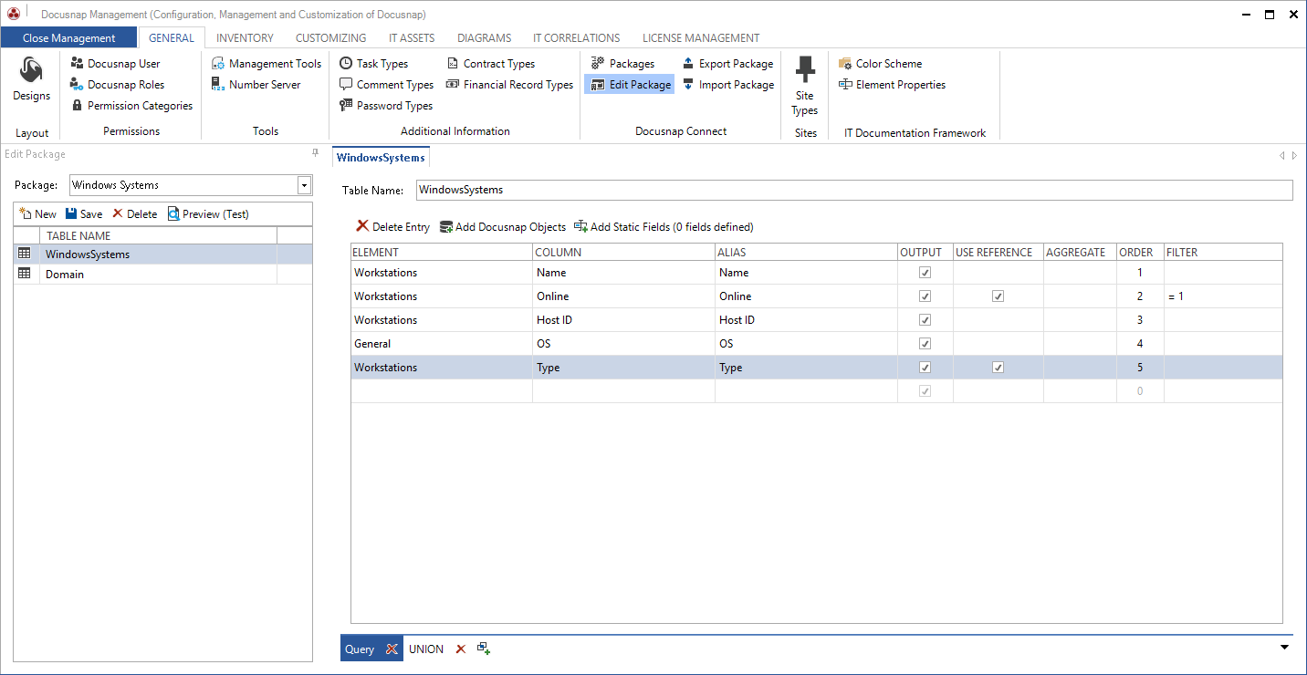Switch to the IT CORRELATIONS tab
This screenshot has width=1307, height=675.
[x=576, y=38]
